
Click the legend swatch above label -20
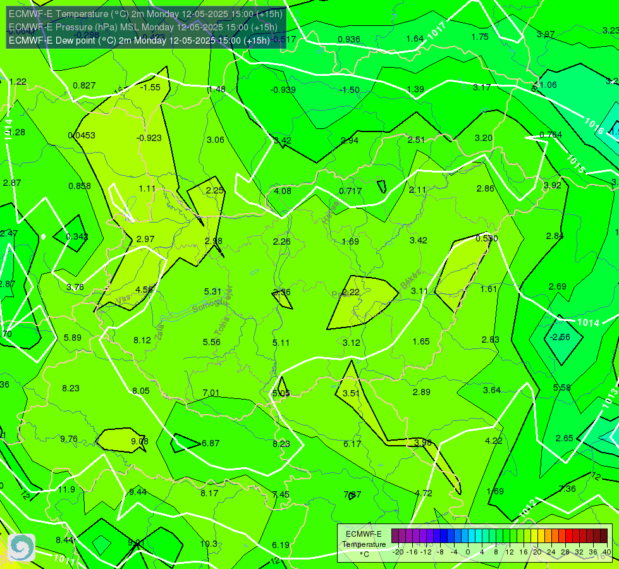(x=395, y=536)
